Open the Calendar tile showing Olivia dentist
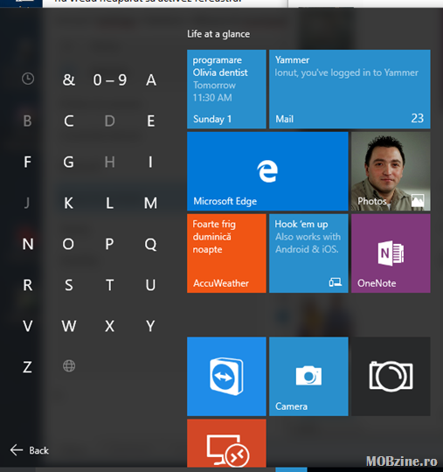 226,89
